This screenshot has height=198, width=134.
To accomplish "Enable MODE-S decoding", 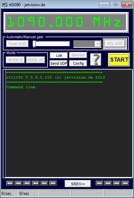I will click(15, 60).
